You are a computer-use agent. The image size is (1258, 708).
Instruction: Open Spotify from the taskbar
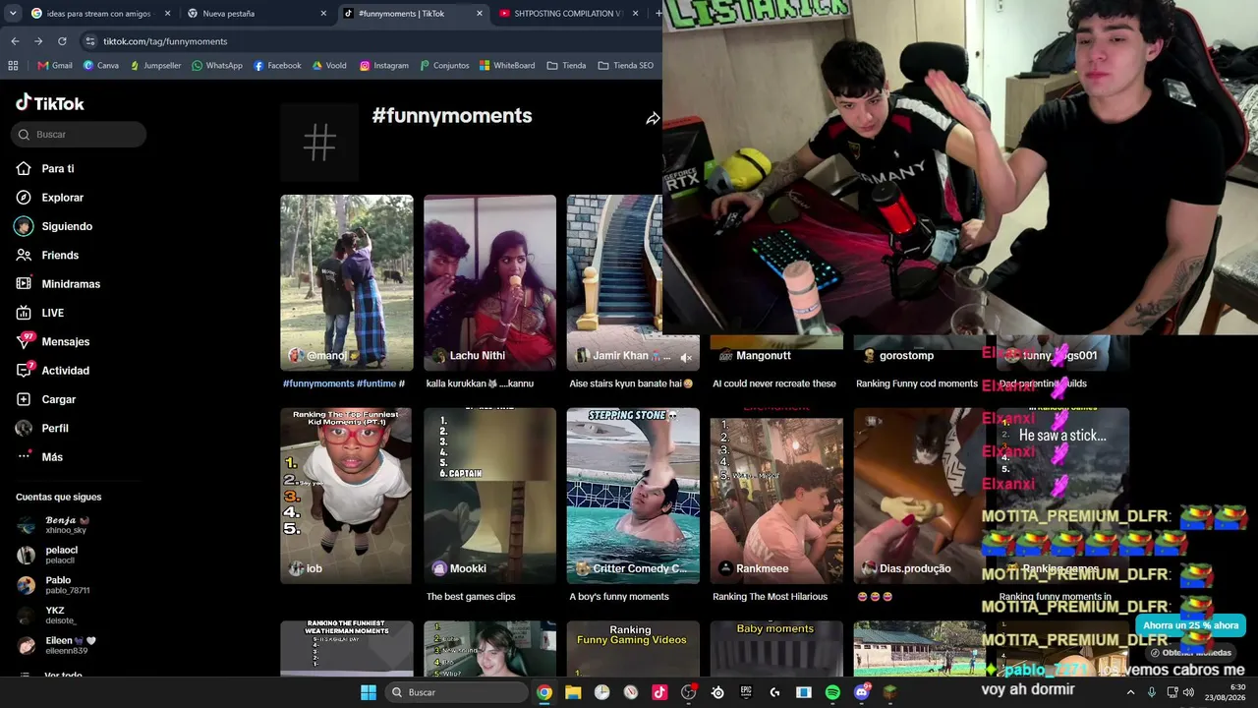(x=832, y=692)
